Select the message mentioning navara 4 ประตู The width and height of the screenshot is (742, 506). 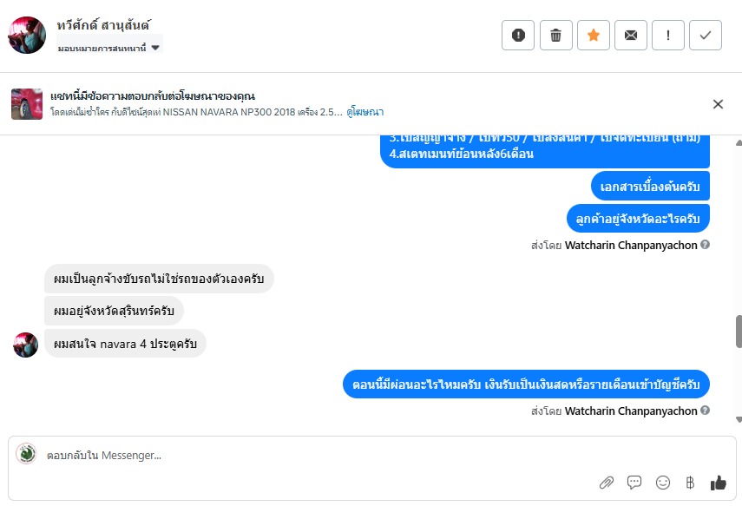pos(125,344)
